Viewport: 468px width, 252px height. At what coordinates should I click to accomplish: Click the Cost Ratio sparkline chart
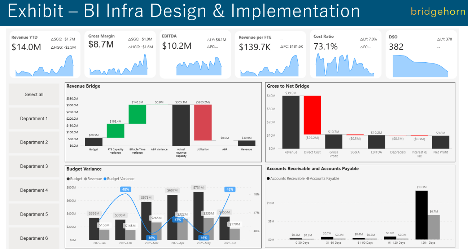pyautogui.click(x=345, y=65)
